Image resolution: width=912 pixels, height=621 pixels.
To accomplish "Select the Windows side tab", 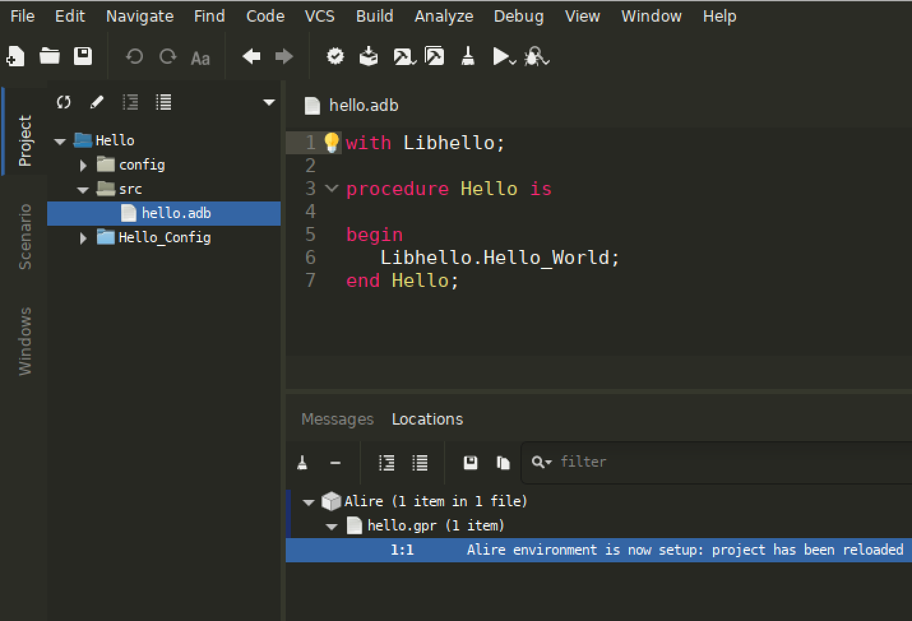I will (24, 341).
